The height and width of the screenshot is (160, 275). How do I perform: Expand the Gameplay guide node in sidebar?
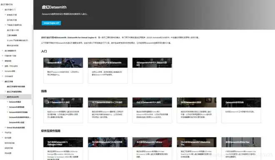[x=2, y=71]
